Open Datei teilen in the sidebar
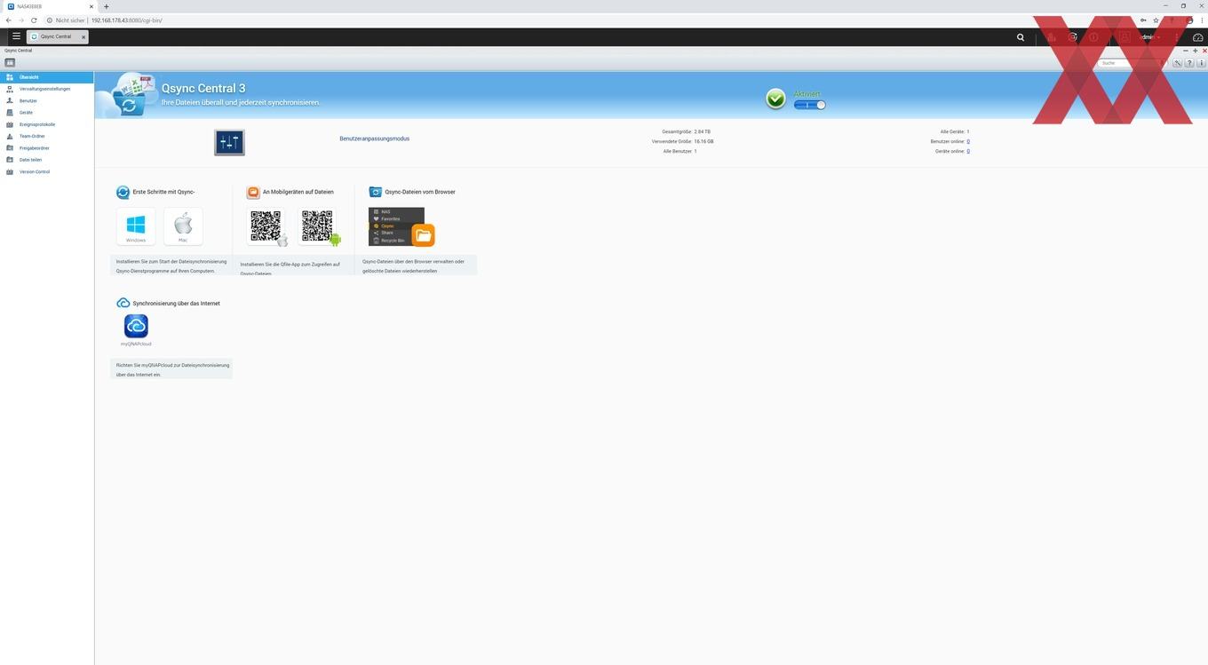1208x665 pixels. click(x=47, y=160)
